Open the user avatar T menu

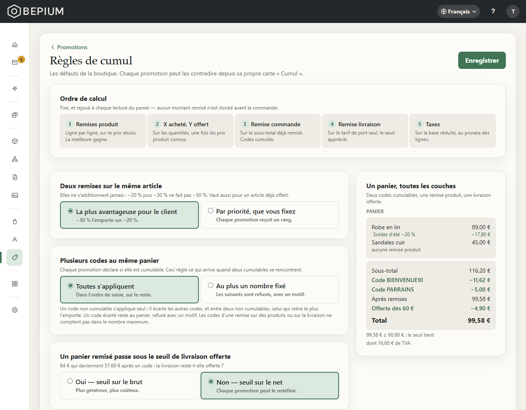(x=513, y=11)
